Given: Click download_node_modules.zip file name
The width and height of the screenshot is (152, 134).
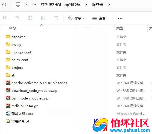Looking at the screenshot, I should click(34, 91).
